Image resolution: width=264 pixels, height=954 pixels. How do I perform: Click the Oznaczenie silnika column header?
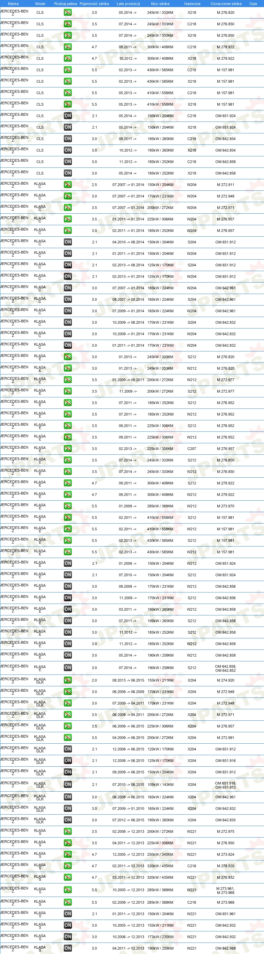226,4
